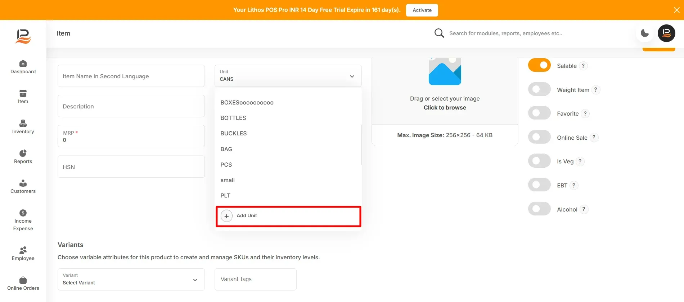Show help for Weight Item option
This screenshot has width=684, height=302.
coord(596,90)
